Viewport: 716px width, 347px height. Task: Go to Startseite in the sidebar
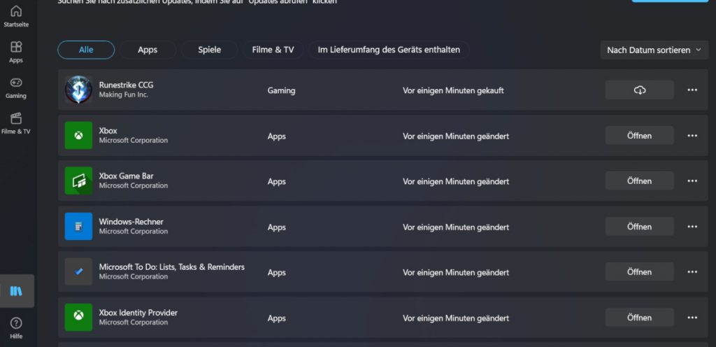point(16,16)
